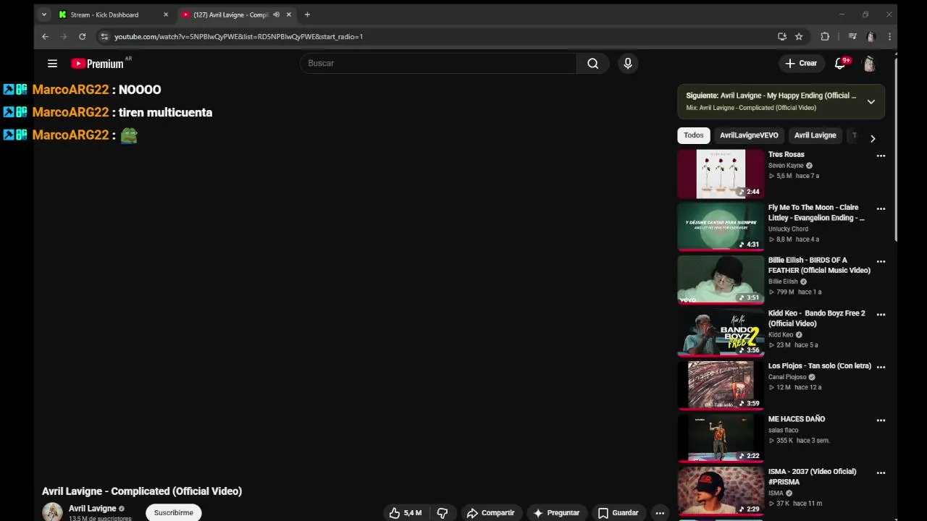Open Avril Lavigne channel avatar

[x=52, y=512]
